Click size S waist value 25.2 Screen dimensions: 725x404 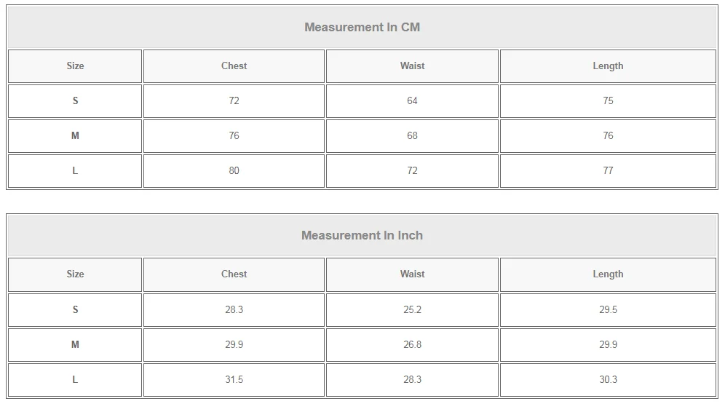tap(412, 310)
